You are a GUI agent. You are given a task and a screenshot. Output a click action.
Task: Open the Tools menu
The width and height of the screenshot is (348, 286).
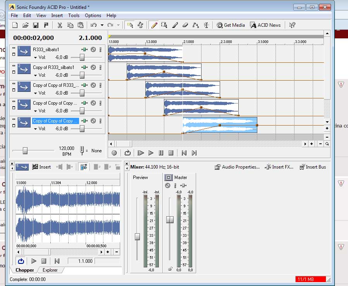coord(74,16)
